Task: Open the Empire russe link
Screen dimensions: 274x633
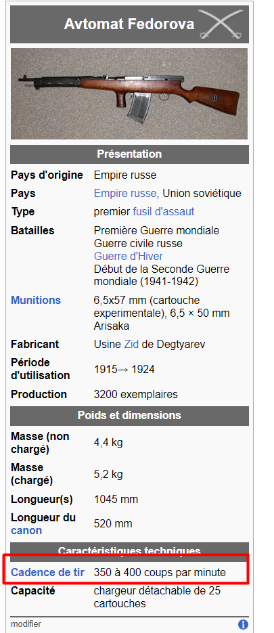Action: (124, 194)
